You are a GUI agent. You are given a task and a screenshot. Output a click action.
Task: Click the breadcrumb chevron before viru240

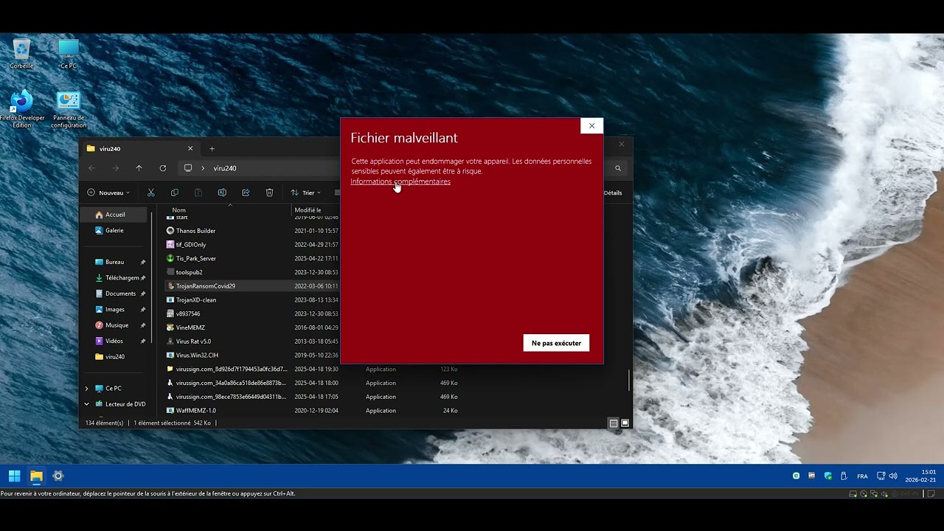tap(203, 168)
